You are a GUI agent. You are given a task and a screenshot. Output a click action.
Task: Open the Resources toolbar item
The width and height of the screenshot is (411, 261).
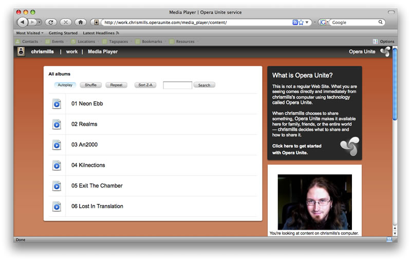click(x=182, y=42)
